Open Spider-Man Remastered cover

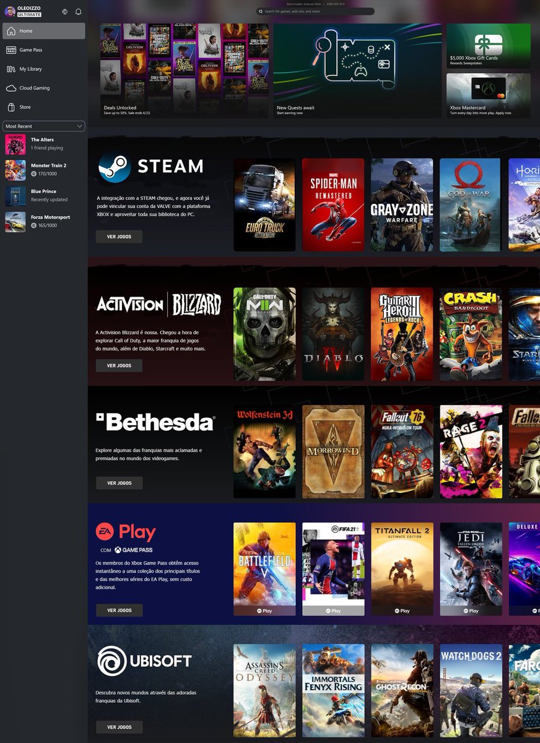tap(333, 205)
